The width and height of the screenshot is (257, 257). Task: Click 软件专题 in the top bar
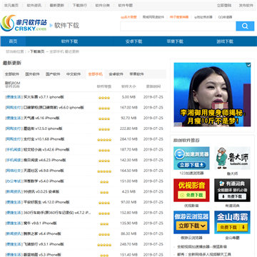126,5
